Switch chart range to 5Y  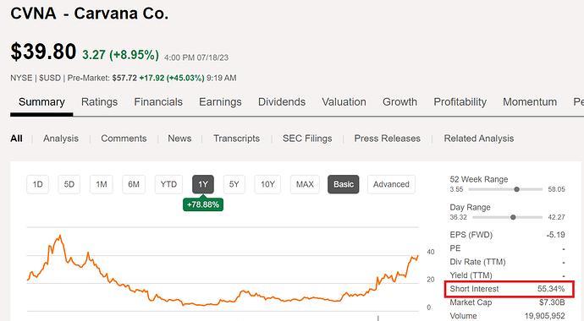tap(234, 184)
